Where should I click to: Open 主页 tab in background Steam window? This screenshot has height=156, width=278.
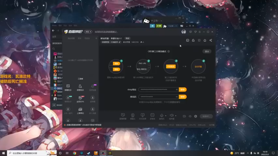point(54,37)
